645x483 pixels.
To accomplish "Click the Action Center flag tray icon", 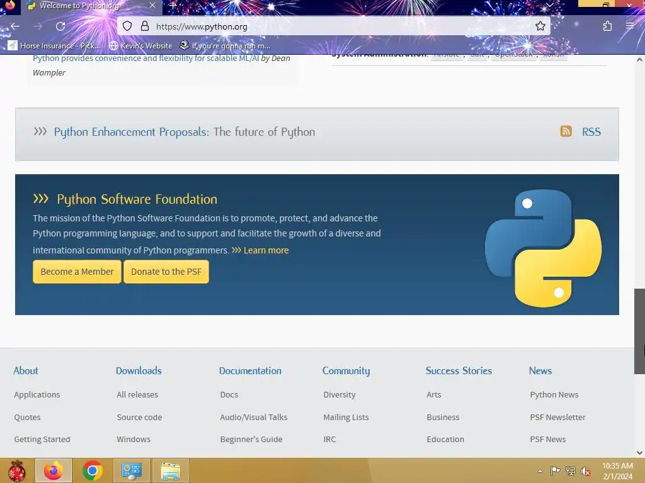I will pyautogui.click(x=555, y=471).
